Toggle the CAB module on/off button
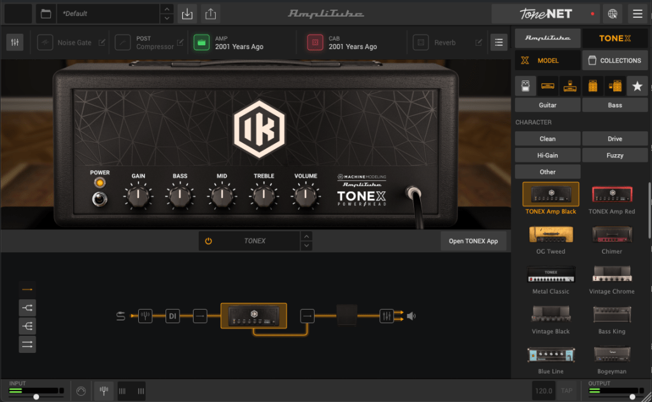Image resolution: width=652 pixels, height=402 pixels. [x=315, y=43]
